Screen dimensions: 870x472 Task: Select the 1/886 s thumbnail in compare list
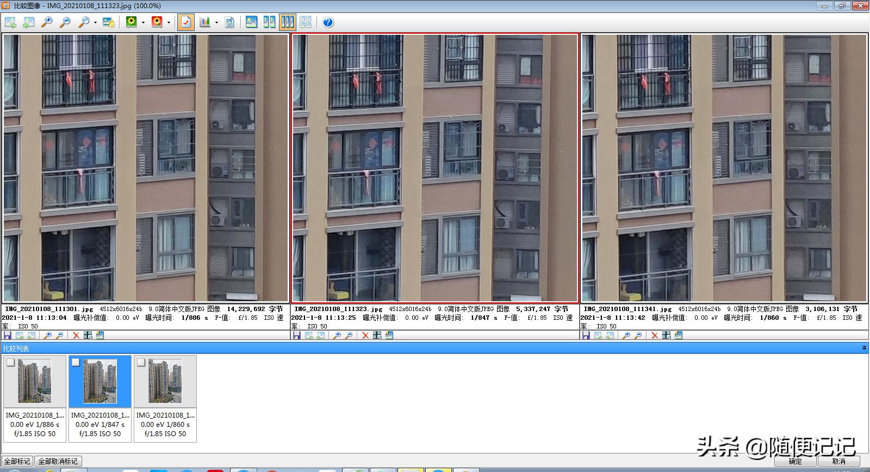[x=35, y=399]
